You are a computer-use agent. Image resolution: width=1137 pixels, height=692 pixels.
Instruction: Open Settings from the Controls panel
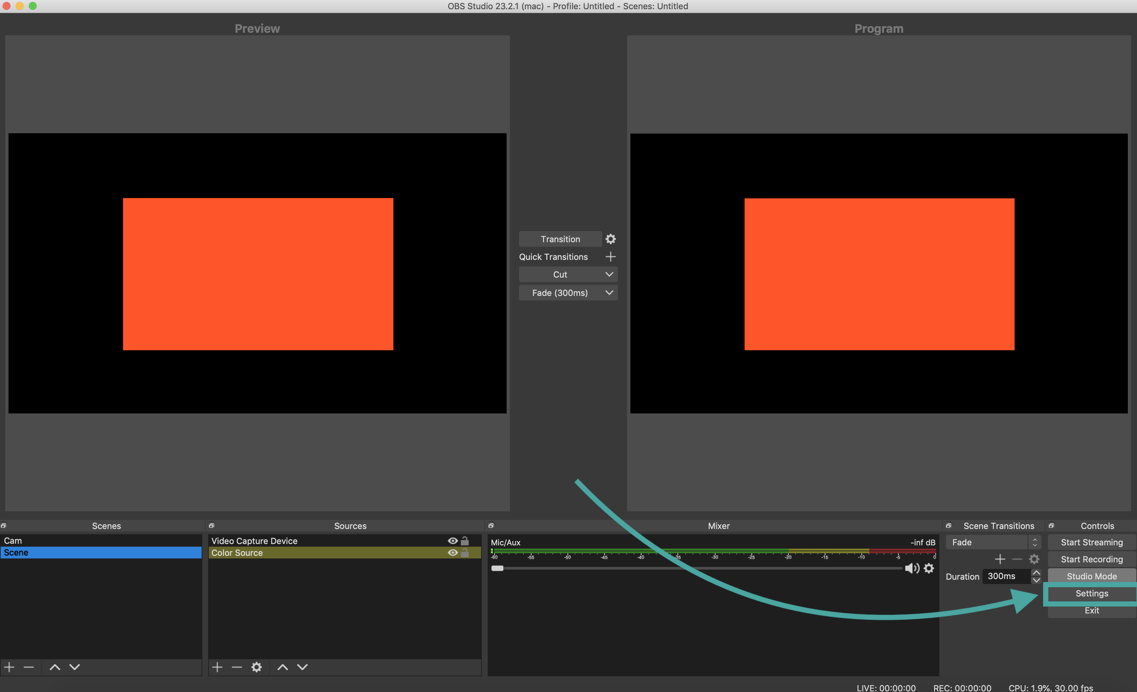click(1091, 593)
